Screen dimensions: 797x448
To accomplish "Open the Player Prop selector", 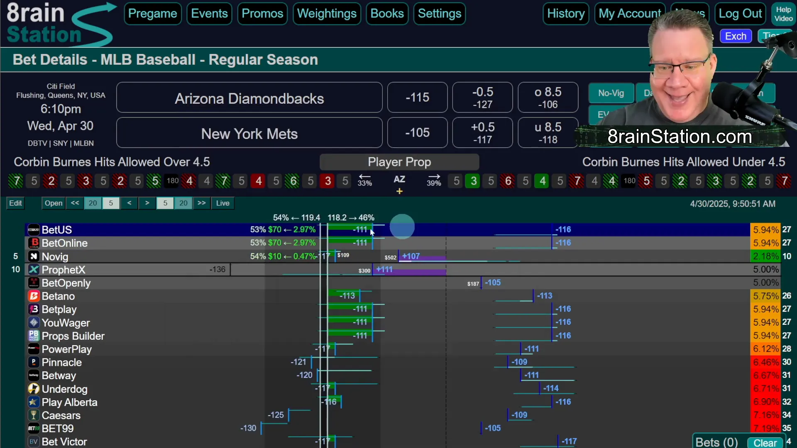I will 399,162.
